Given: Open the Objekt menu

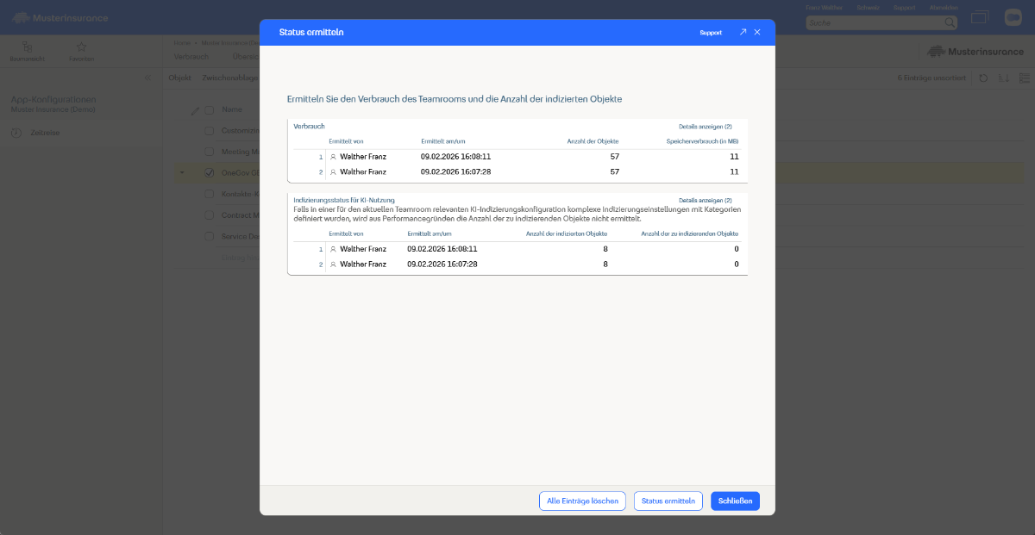Looking at the screenshot, I should coord(179,78).
